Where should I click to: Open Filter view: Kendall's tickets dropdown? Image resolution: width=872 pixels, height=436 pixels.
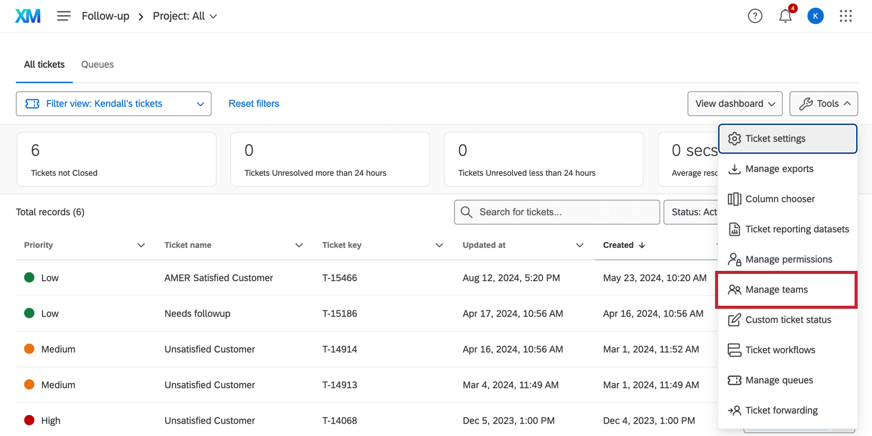tap(113, 104)
